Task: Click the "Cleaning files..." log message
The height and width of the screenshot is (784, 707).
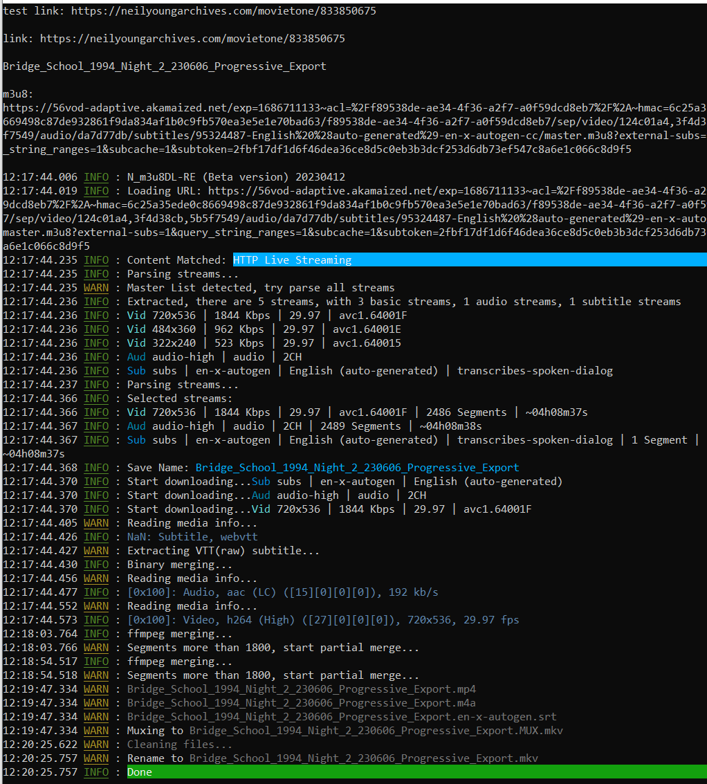Action: tap(179, 745)
